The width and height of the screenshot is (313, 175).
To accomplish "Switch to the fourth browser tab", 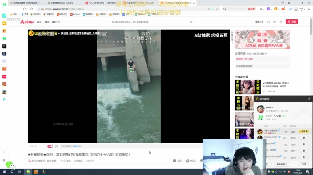I will pyautogui.click(x=140, y=3).
